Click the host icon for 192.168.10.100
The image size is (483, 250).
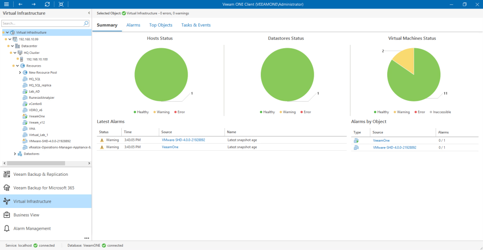[22, 59]
